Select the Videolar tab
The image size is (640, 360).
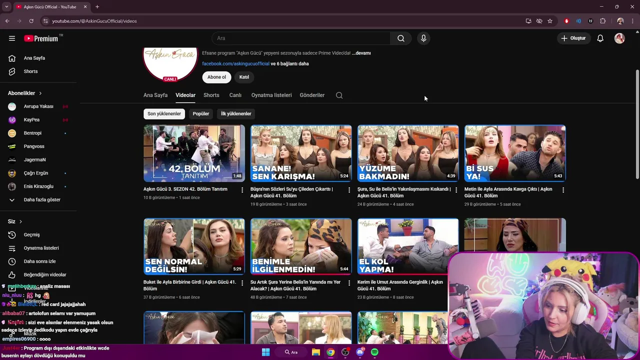click(x=185, y=95)
